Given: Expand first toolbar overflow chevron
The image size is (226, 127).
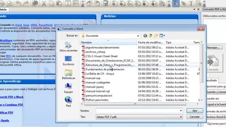Looking at the screenshot, I should click(x=83, y=4).
